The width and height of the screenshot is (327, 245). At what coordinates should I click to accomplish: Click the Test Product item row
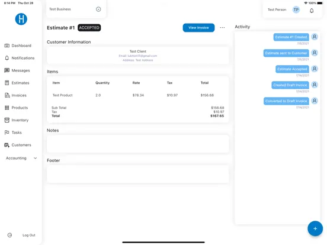138,95
